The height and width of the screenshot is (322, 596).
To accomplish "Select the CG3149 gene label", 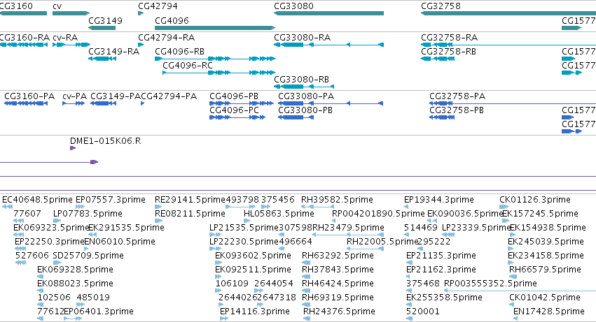I will point(105,20).
